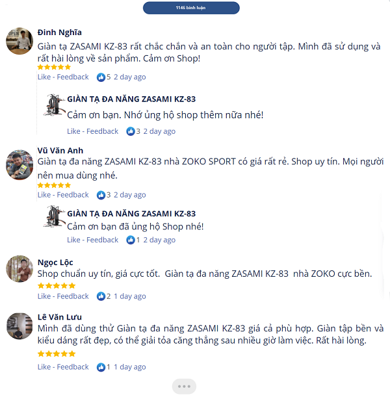Click Like - Feedback under Lê Văn Lưu's review
Screen dimensions: 390x399
[63, 367]
